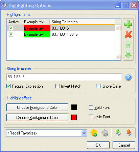This screenshot has width=139, height=152.
Task: Select the red background color swatch
Action: click(x=74, y=117)
